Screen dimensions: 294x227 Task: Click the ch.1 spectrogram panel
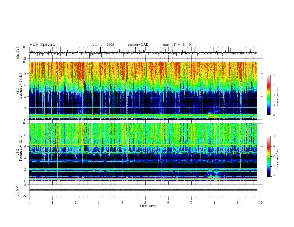click(x=143, y=91)
